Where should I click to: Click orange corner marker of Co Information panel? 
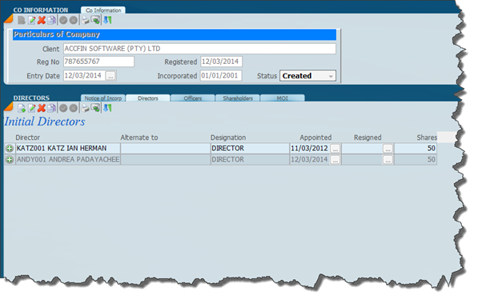(x=8, y=19)
